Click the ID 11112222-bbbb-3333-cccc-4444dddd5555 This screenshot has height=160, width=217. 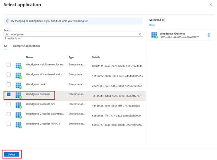coord(117,76)
